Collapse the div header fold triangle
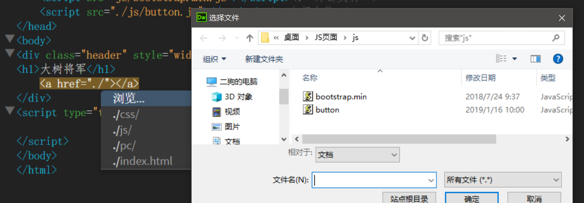Viewport: 584px width, 203px height. coord(10,53)
